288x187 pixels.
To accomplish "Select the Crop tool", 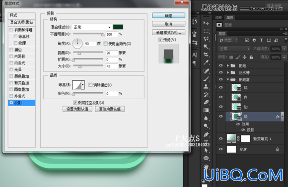I will [x=206, y=55].
